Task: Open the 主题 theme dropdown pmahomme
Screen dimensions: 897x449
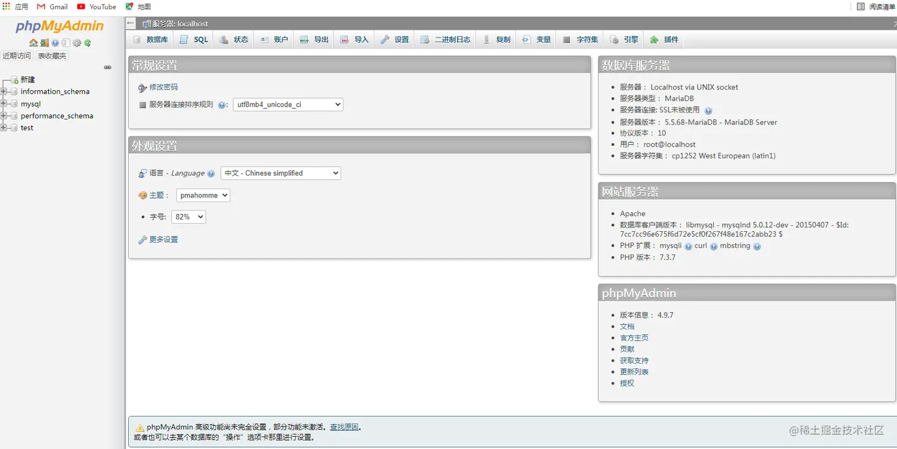Action: point(203,195)
